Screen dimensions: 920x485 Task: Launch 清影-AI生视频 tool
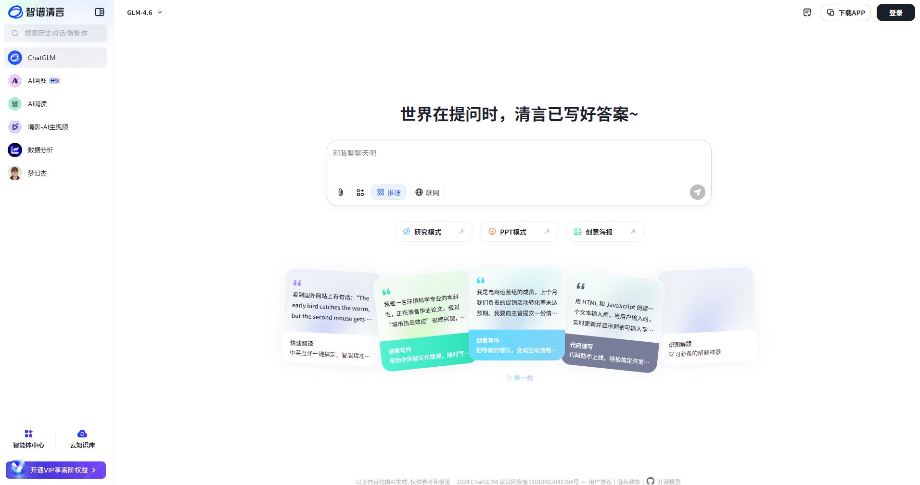tap(48, 127)
